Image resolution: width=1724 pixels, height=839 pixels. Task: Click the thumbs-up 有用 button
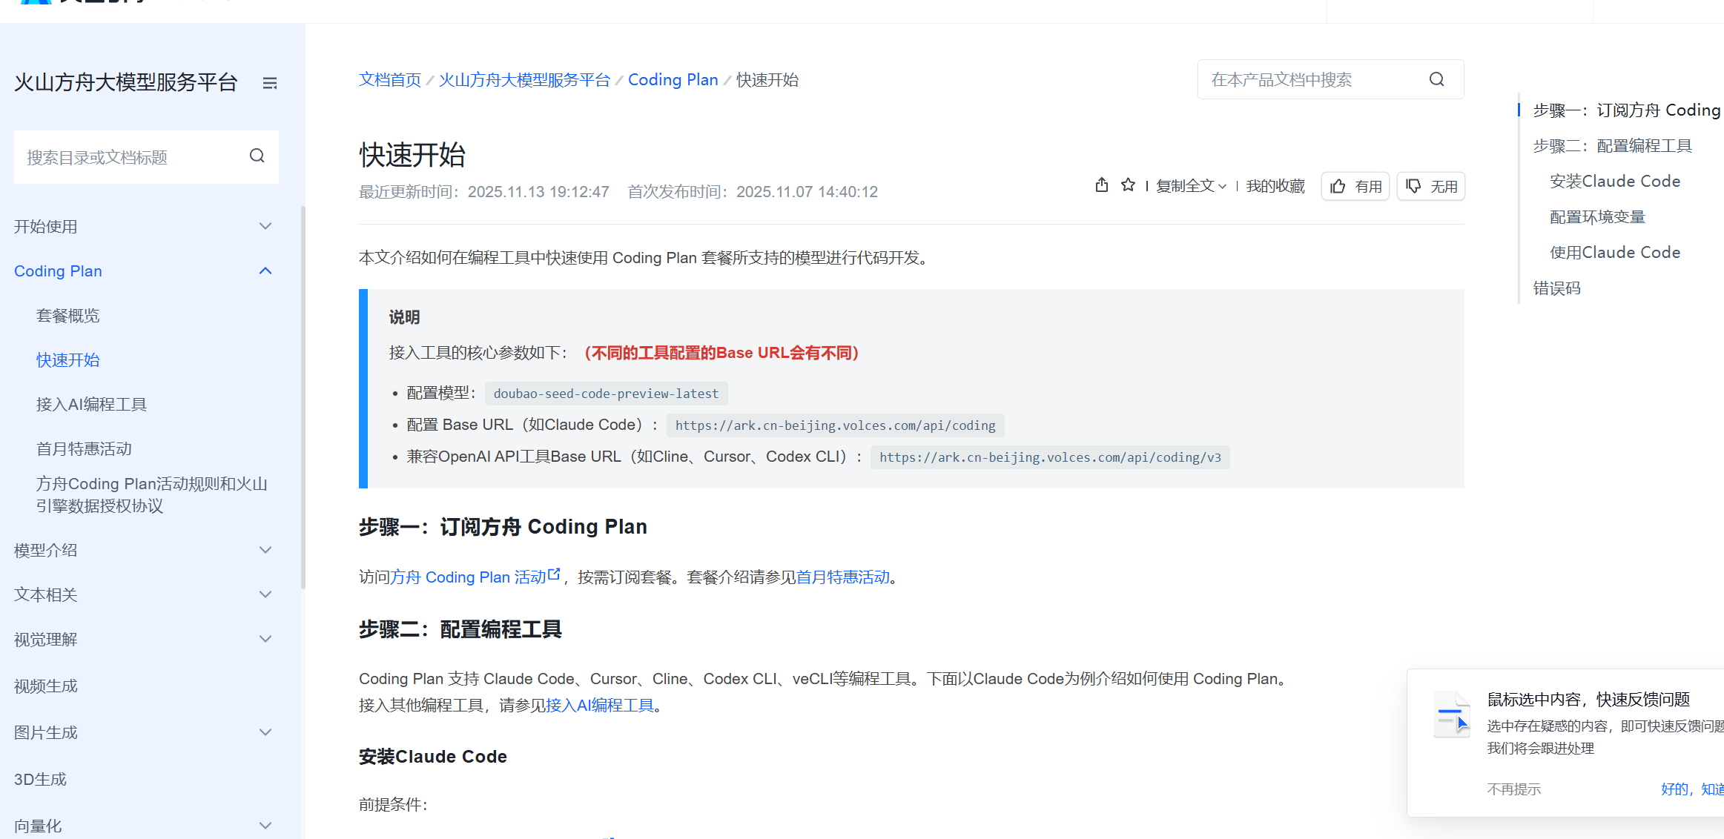click(x=1355, y=186)
